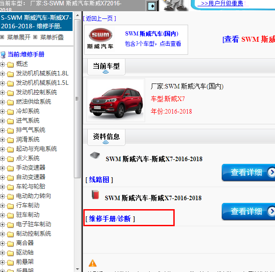Select 当前:维修手册 root item
Viewport: 275px width, 272px height.
pyautogui.click(x=26, y=54)
